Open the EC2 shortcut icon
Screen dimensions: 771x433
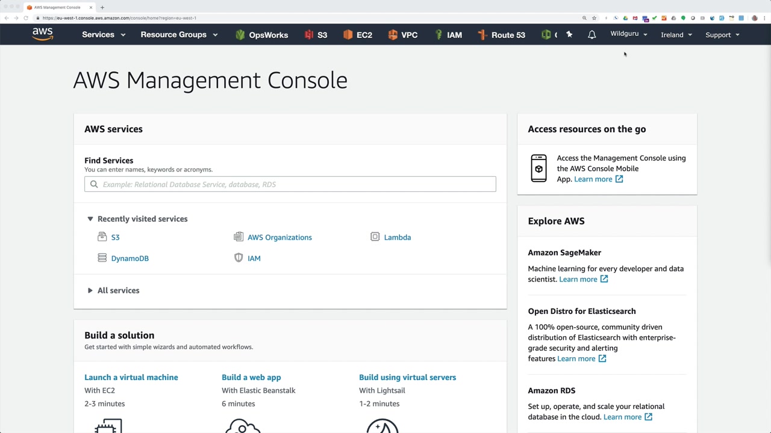tap(348, 35)
